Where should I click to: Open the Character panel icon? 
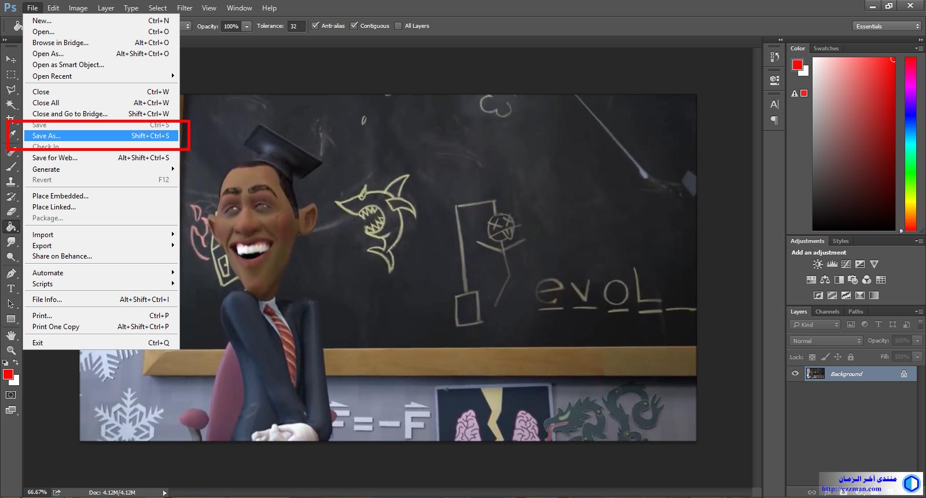pyautogui.click(x=774, y=105)
